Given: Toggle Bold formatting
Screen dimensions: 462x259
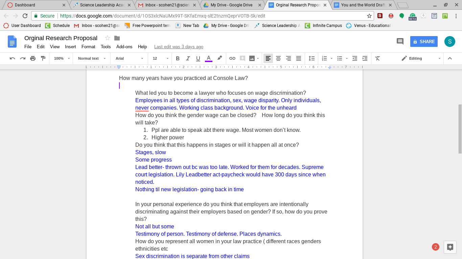Looking at the screenshot, I should click(178, 58).
